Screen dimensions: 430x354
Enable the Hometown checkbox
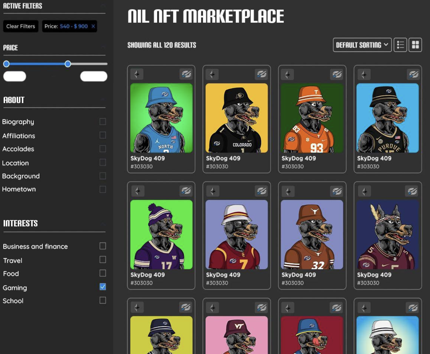103,189
